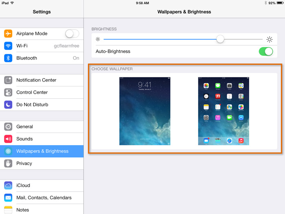This screenshot has height=214, width=285.
Task: Tap the Privacy hand icon
Action: click(x=8, y=163)
